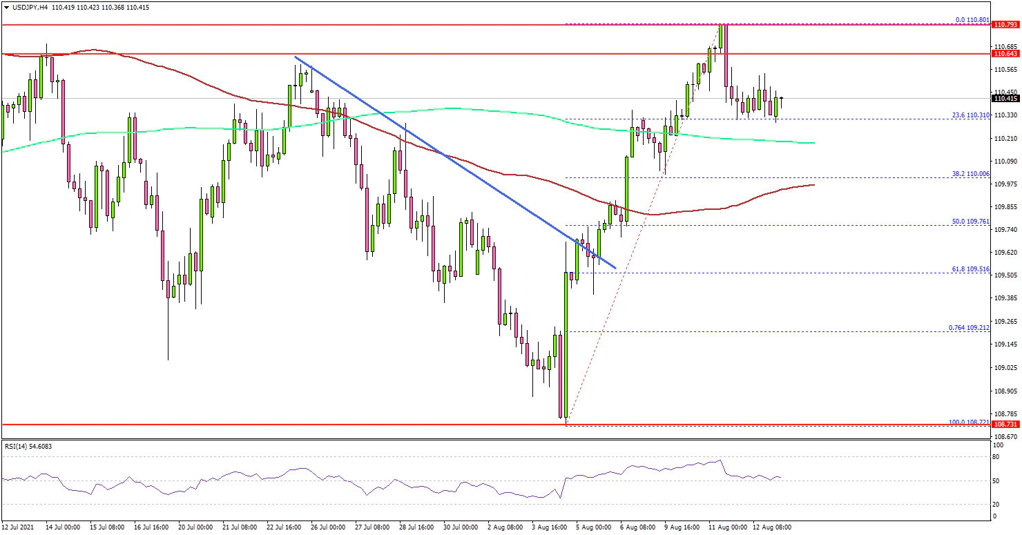Select the 50.0 Fibonacci level label
Image resolution: width=1022 pixels, height=535 pixels.
(974, 222)
